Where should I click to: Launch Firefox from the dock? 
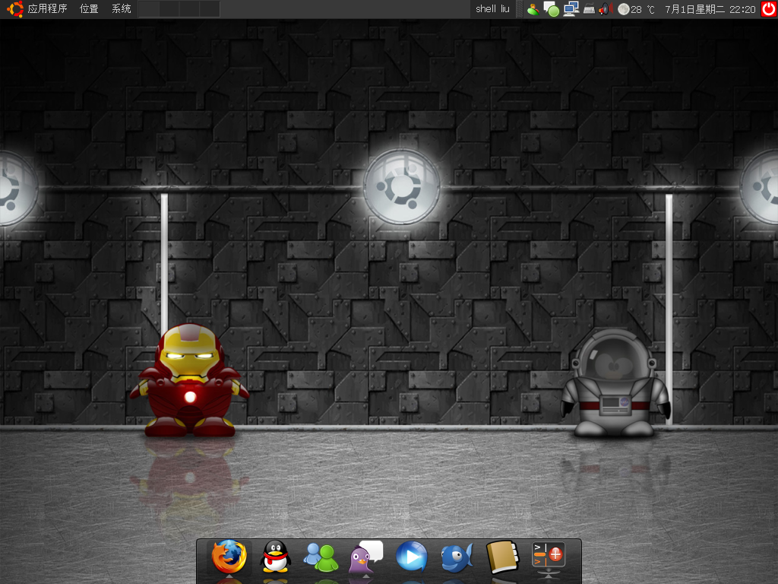click(x=229, y=557)
